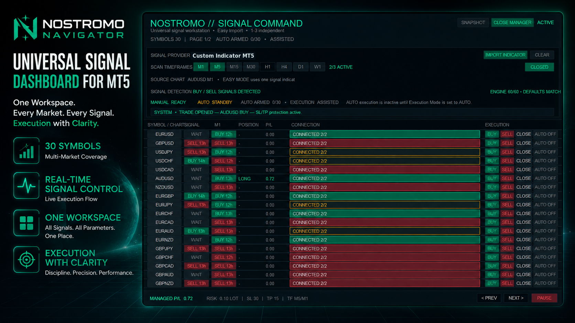
Task: Toggle AUTO OFF for GBPNZD row
Action: click(x=545, y=284)
